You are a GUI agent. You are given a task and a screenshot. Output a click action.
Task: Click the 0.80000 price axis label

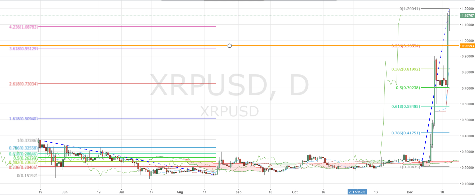[468, 72]
